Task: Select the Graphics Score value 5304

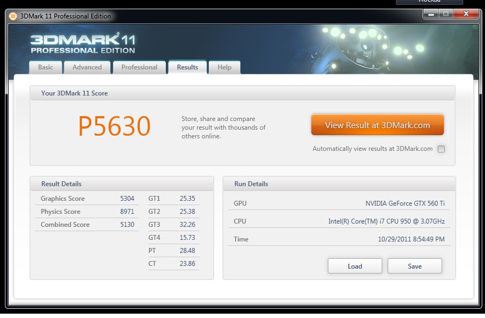Action: coord(127,199)
